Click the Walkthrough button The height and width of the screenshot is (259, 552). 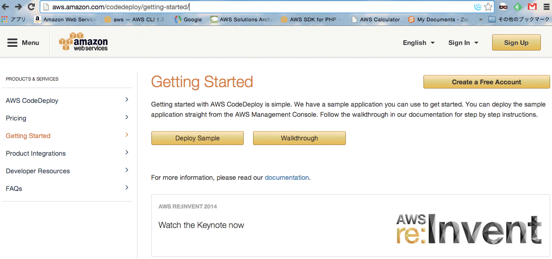299,138
